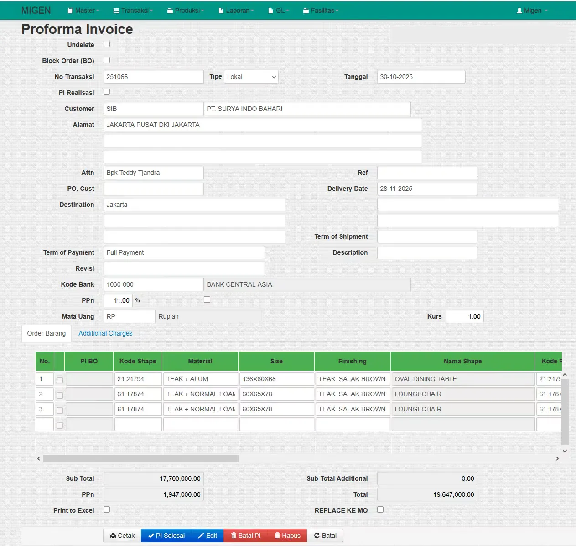Click Material cell TEAK + ALUM
The image size is (576, 546).
[x=201, y=379]
